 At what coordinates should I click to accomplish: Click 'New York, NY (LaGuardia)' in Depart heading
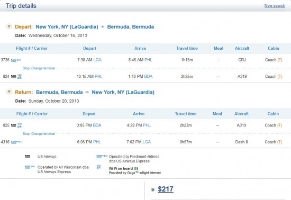[x=67, y=26]
